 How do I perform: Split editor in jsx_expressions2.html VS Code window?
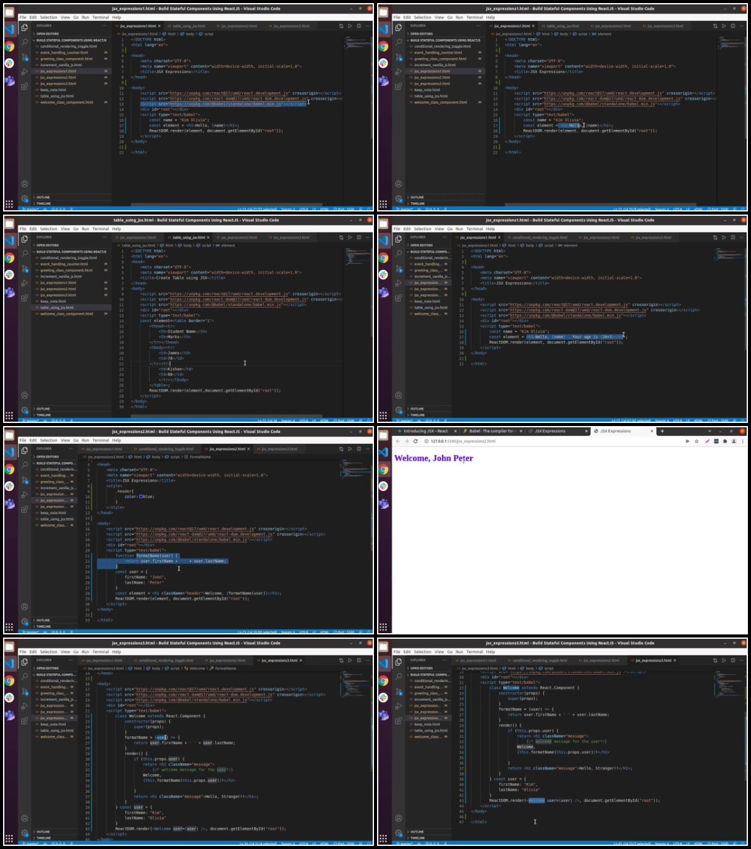coord(359,449)
